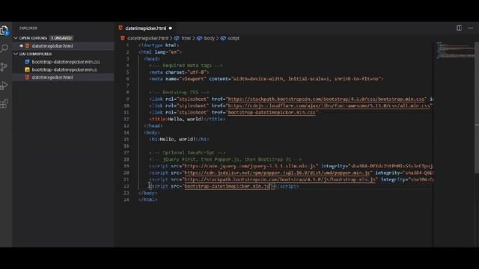The width and height of the screenshot is (479, 269).
Task: Follow the bootstrap-datetimepicker.min.css href link
Action: click(271, 112)
